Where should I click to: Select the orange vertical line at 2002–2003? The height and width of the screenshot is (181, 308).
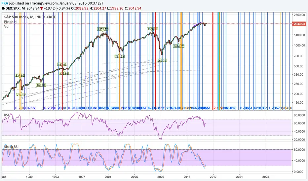[x=120, y=61]
